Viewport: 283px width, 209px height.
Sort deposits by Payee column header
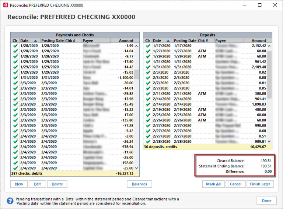(221, 40)
